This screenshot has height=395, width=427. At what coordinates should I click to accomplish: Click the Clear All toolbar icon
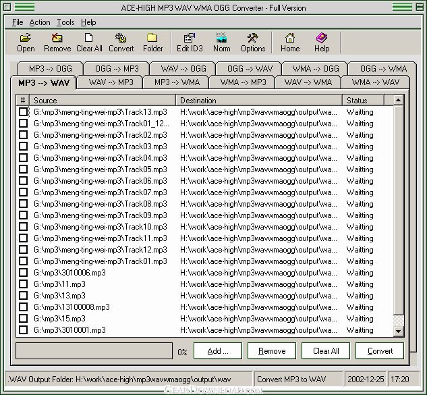89,43
